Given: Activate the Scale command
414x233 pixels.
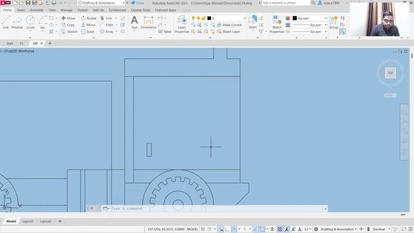Looking at the screenshot, I should coord(88,32).
